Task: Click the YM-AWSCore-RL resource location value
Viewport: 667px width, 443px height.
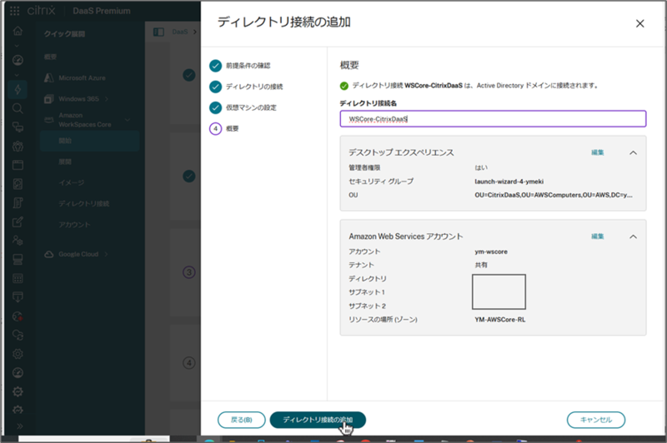Action: pyautogui.click(x=499, y=320)
